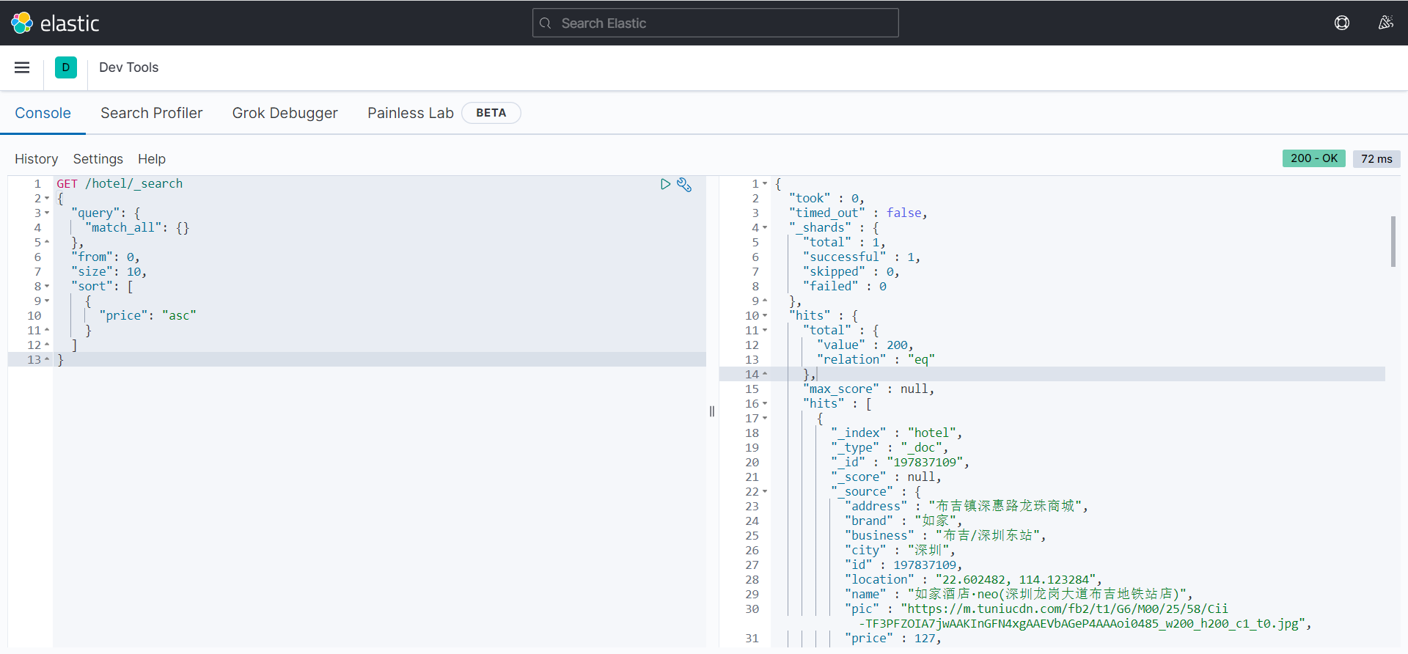Viewport: 1408px width, 654px height.
Task: Open the Search Profiler tab
Action: [152, 113]
